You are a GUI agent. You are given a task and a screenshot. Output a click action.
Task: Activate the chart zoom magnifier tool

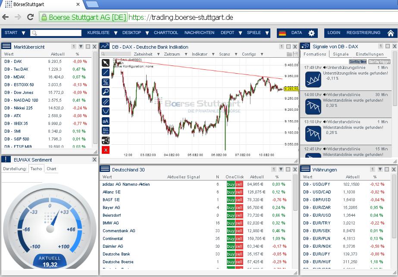(105, 92)
